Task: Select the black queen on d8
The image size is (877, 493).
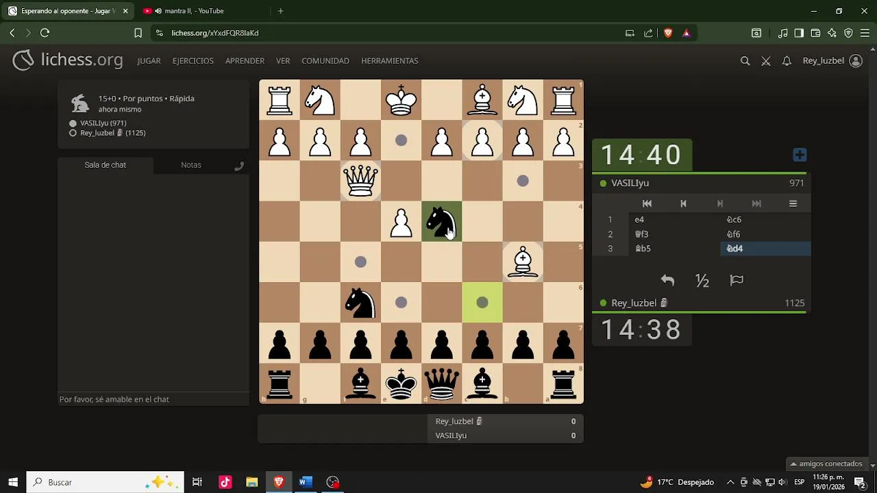Action: tap(442, 383)
